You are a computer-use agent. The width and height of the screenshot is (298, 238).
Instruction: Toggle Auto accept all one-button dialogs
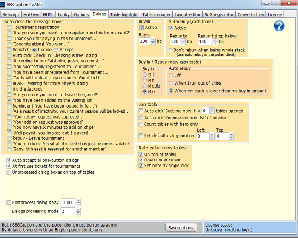tap(9, 160)
